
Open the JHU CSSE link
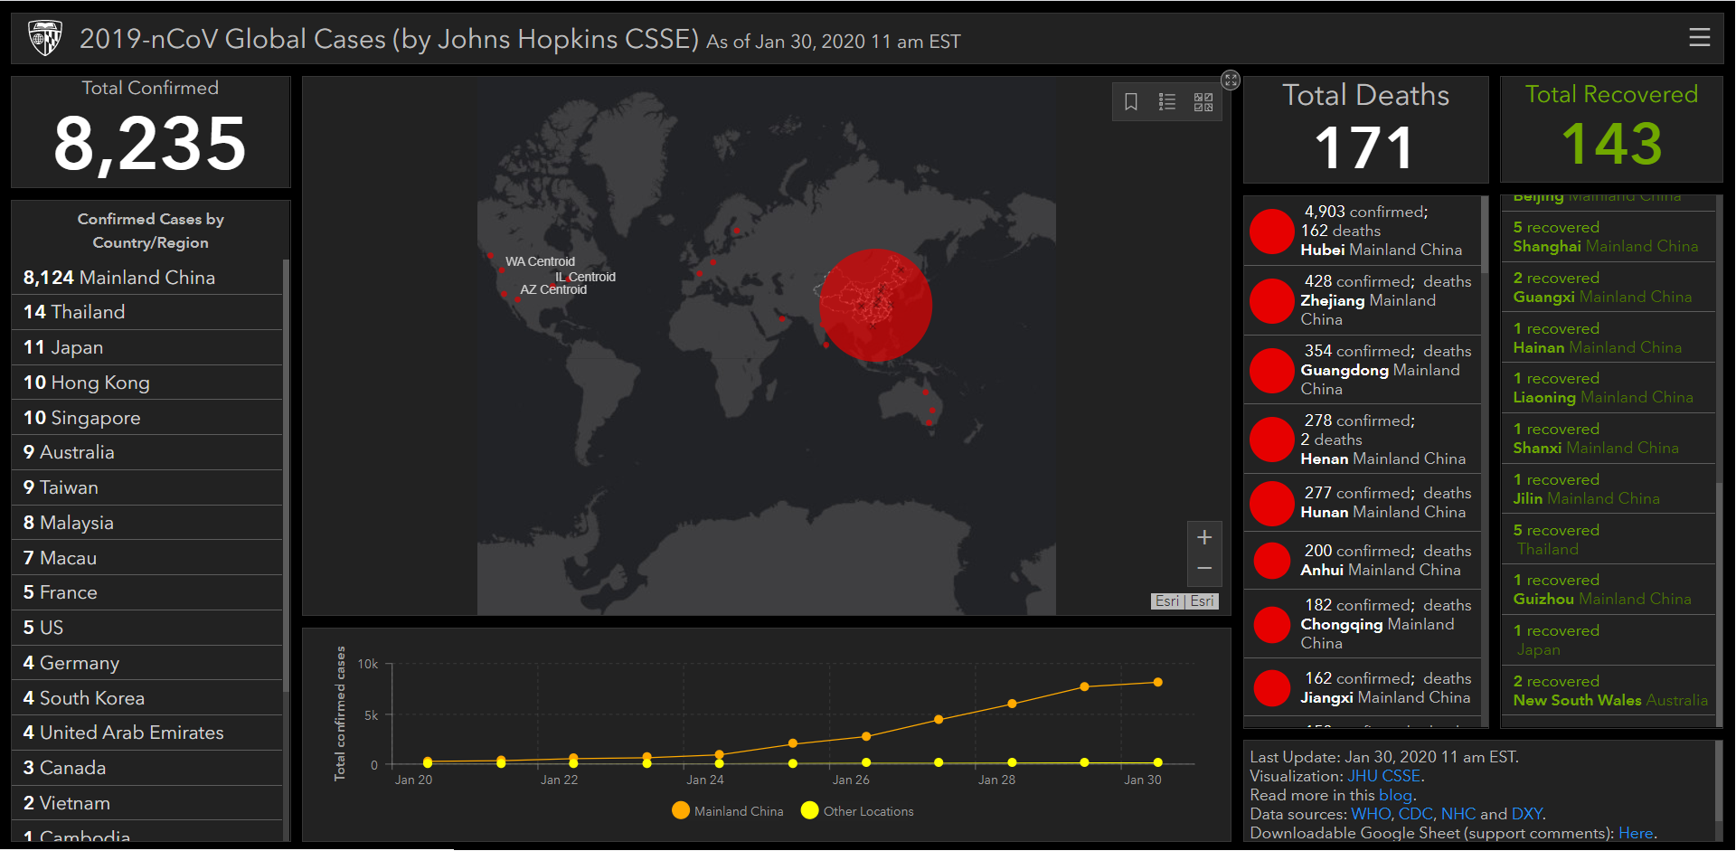(1384, 776)
